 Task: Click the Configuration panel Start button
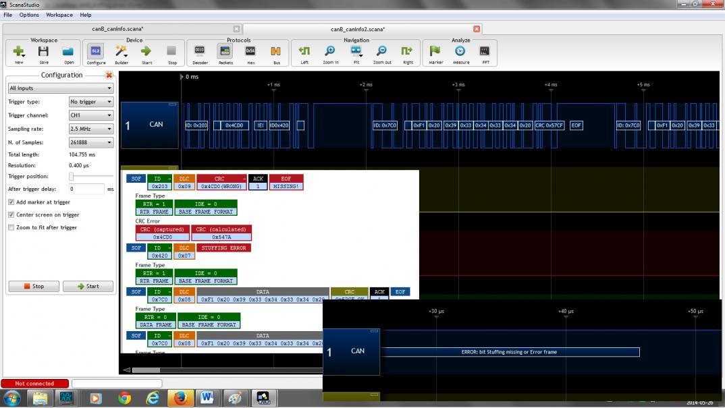(x=88, y=287)
